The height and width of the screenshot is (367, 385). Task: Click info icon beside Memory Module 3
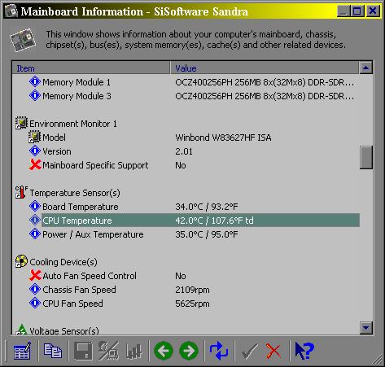pyautogui.click(x=35, y=95)
